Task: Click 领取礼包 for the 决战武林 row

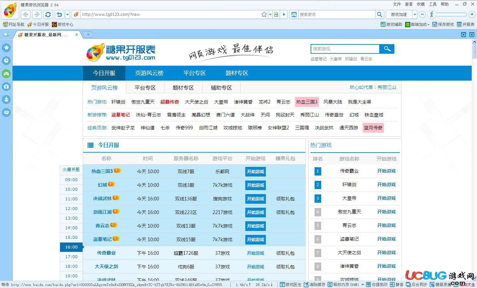Action: click(285, 199)
